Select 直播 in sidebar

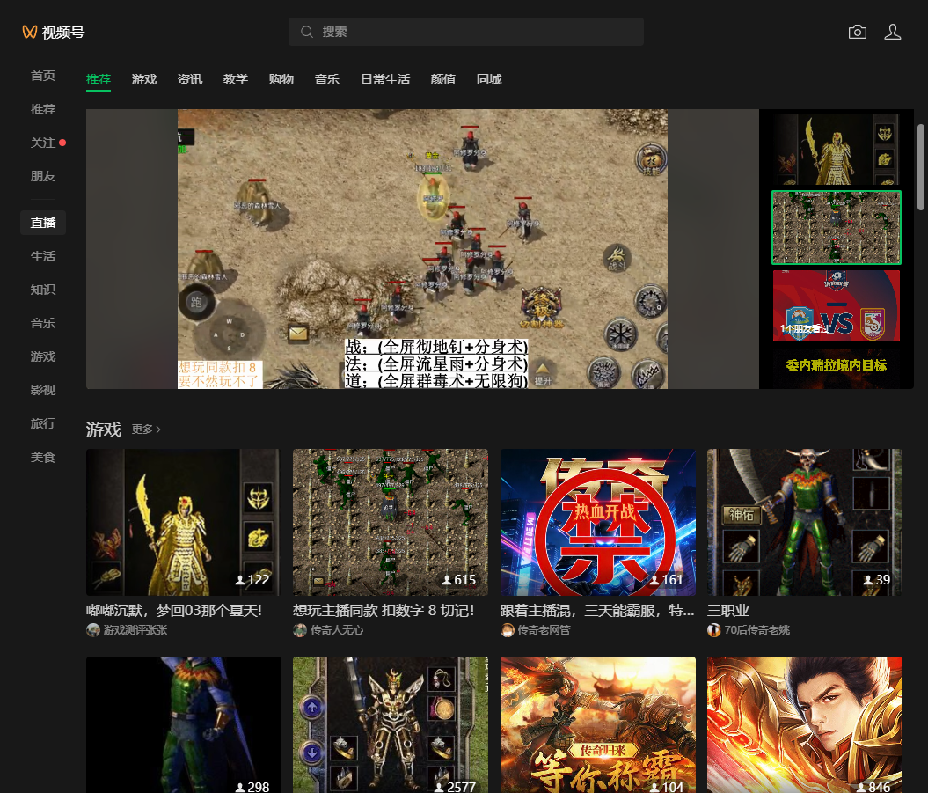(x=42, y=223)
